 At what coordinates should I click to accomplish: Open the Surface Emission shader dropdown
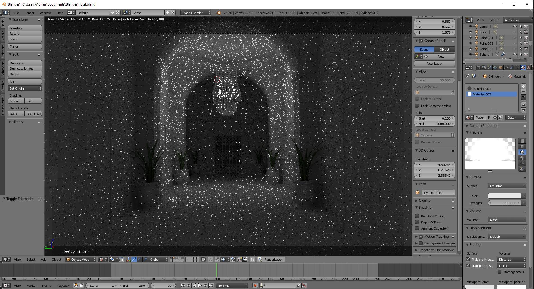[x=507, y=186]
